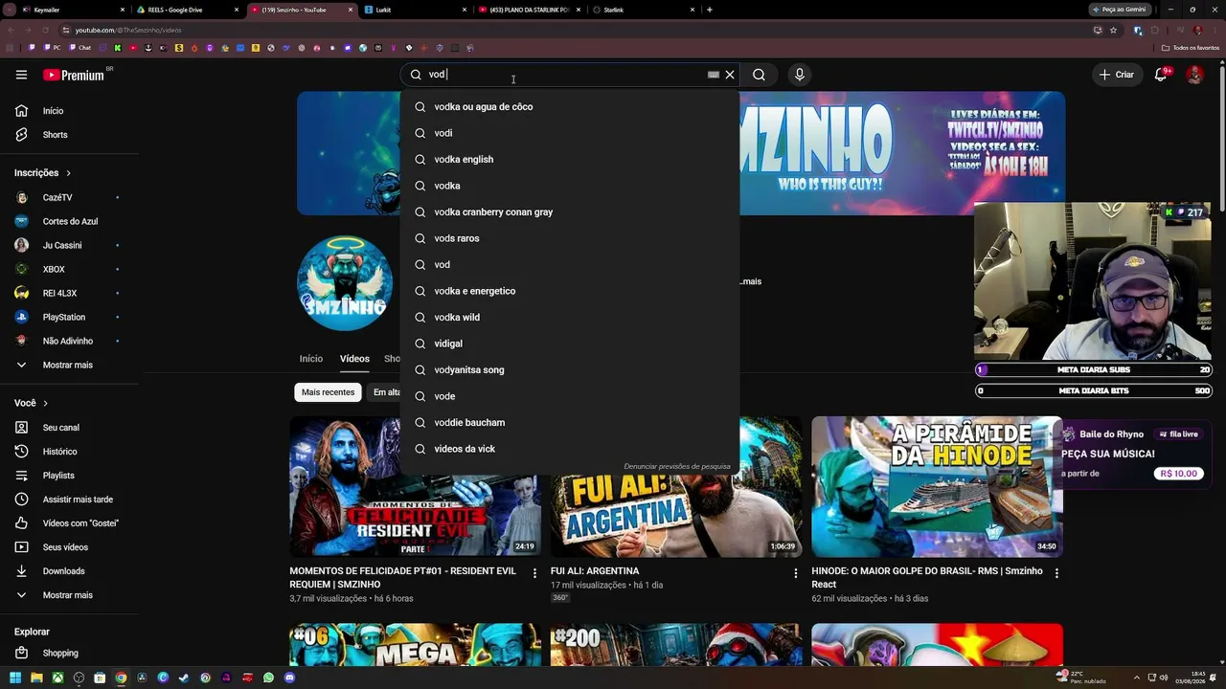The width and height of the screenshot is (1226, 689).
Task: Select suggestion "vodka e energetico"
Action: pyautogui.click(x=570, y=291)
